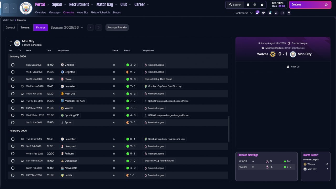Go back with the history back arrow

pyautogui.click(x=6, y=8)
